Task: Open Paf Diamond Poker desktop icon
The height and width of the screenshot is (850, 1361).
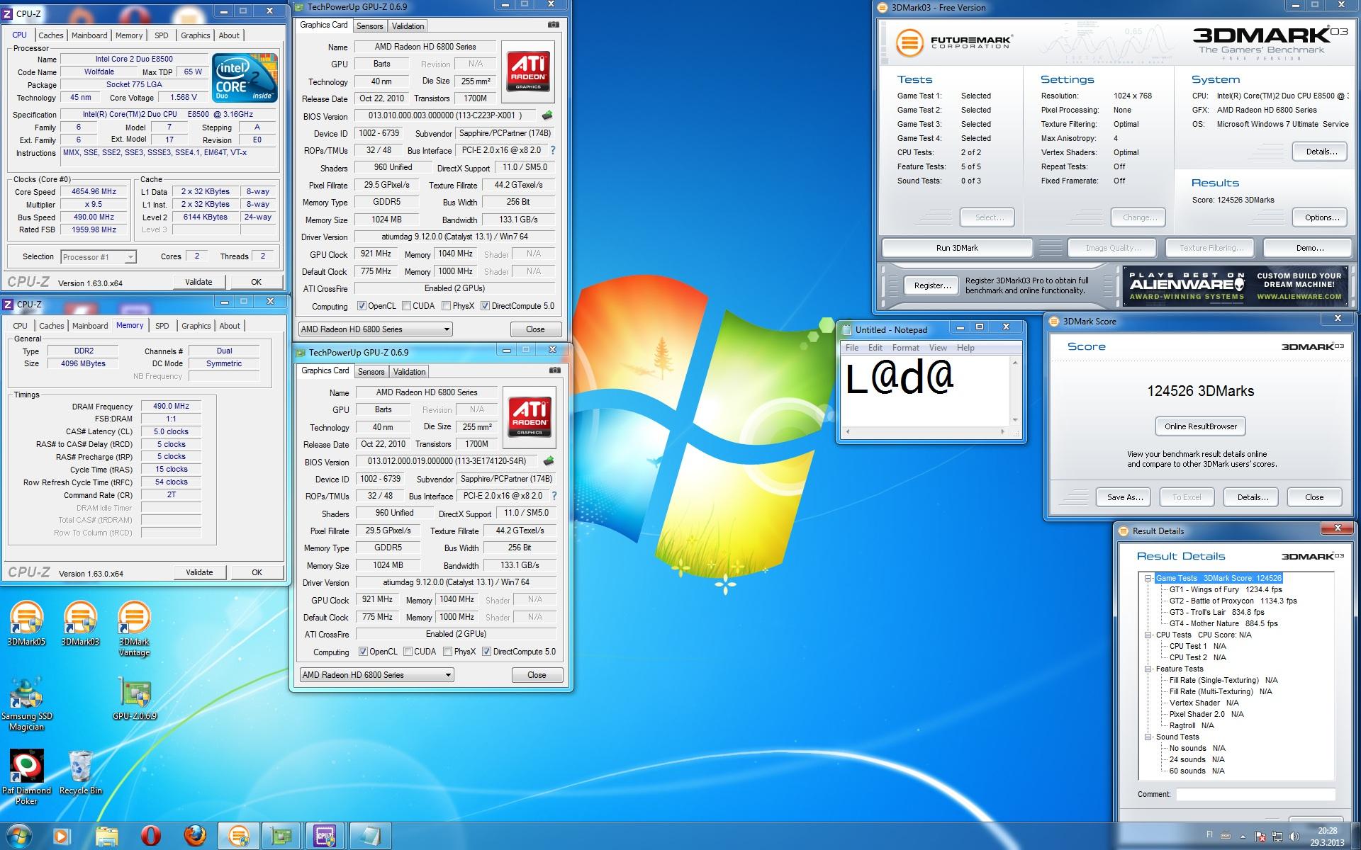Action: (x=26, y=777)
